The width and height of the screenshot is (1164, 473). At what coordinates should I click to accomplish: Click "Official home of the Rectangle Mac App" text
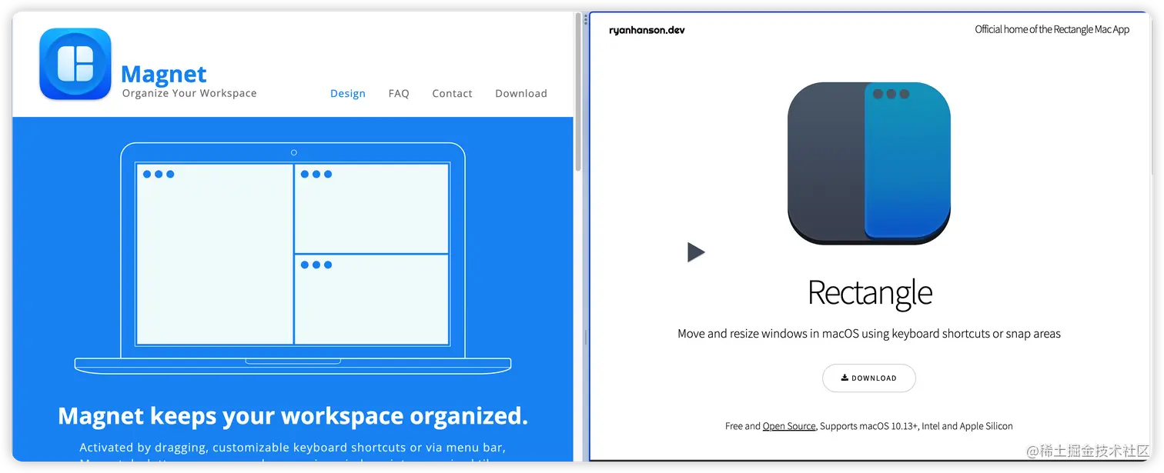1052,29
